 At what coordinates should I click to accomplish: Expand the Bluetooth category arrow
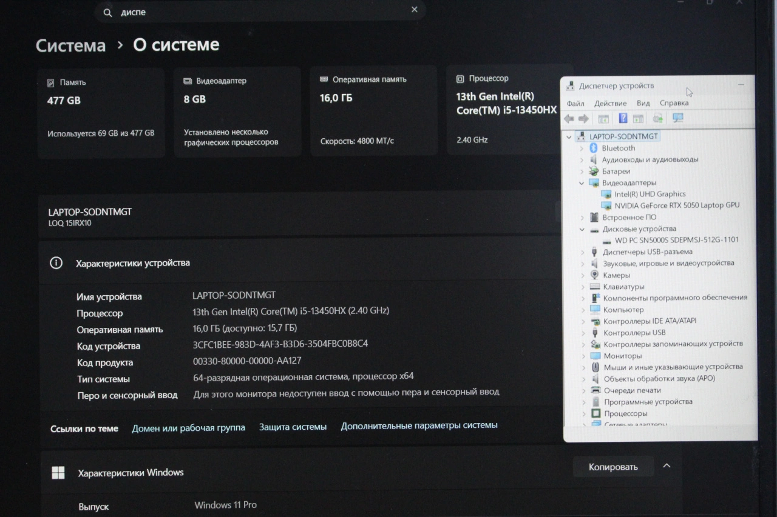pyautogui.click(x=582, y=148)
